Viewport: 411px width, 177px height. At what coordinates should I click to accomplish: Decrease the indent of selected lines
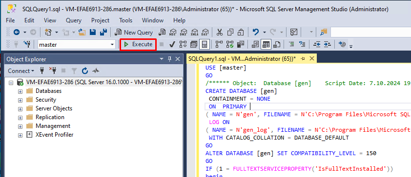point(317,45)
